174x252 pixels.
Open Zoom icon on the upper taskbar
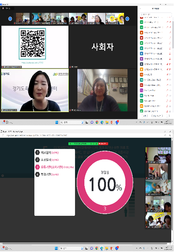117,122
